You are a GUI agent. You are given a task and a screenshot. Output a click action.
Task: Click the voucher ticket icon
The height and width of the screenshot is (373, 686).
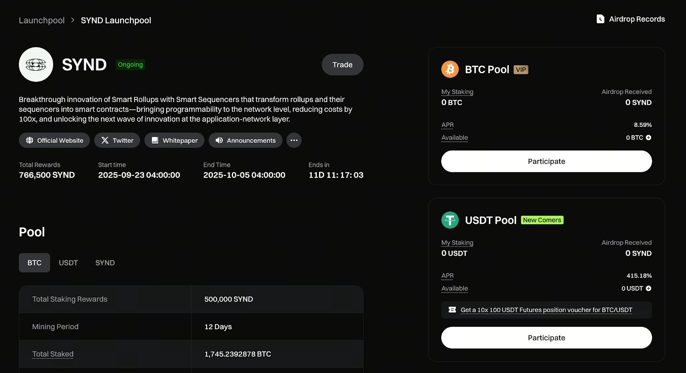(x=452, y=310)
